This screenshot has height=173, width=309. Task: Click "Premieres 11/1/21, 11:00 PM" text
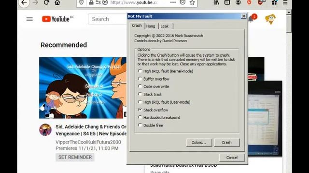pos(87,148)
